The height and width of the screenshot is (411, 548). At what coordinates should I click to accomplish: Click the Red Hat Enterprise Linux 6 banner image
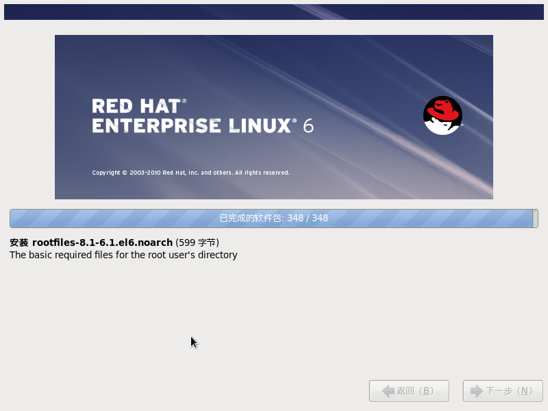(x=273, y=117)
